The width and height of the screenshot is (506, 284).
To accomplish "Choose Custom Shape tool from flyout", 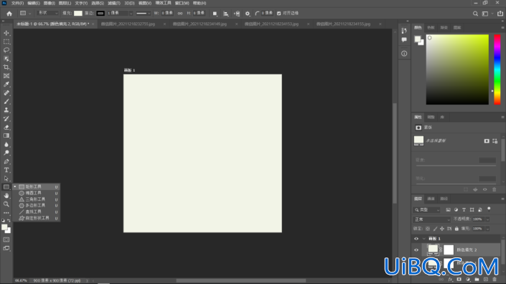I will (36, 218).
